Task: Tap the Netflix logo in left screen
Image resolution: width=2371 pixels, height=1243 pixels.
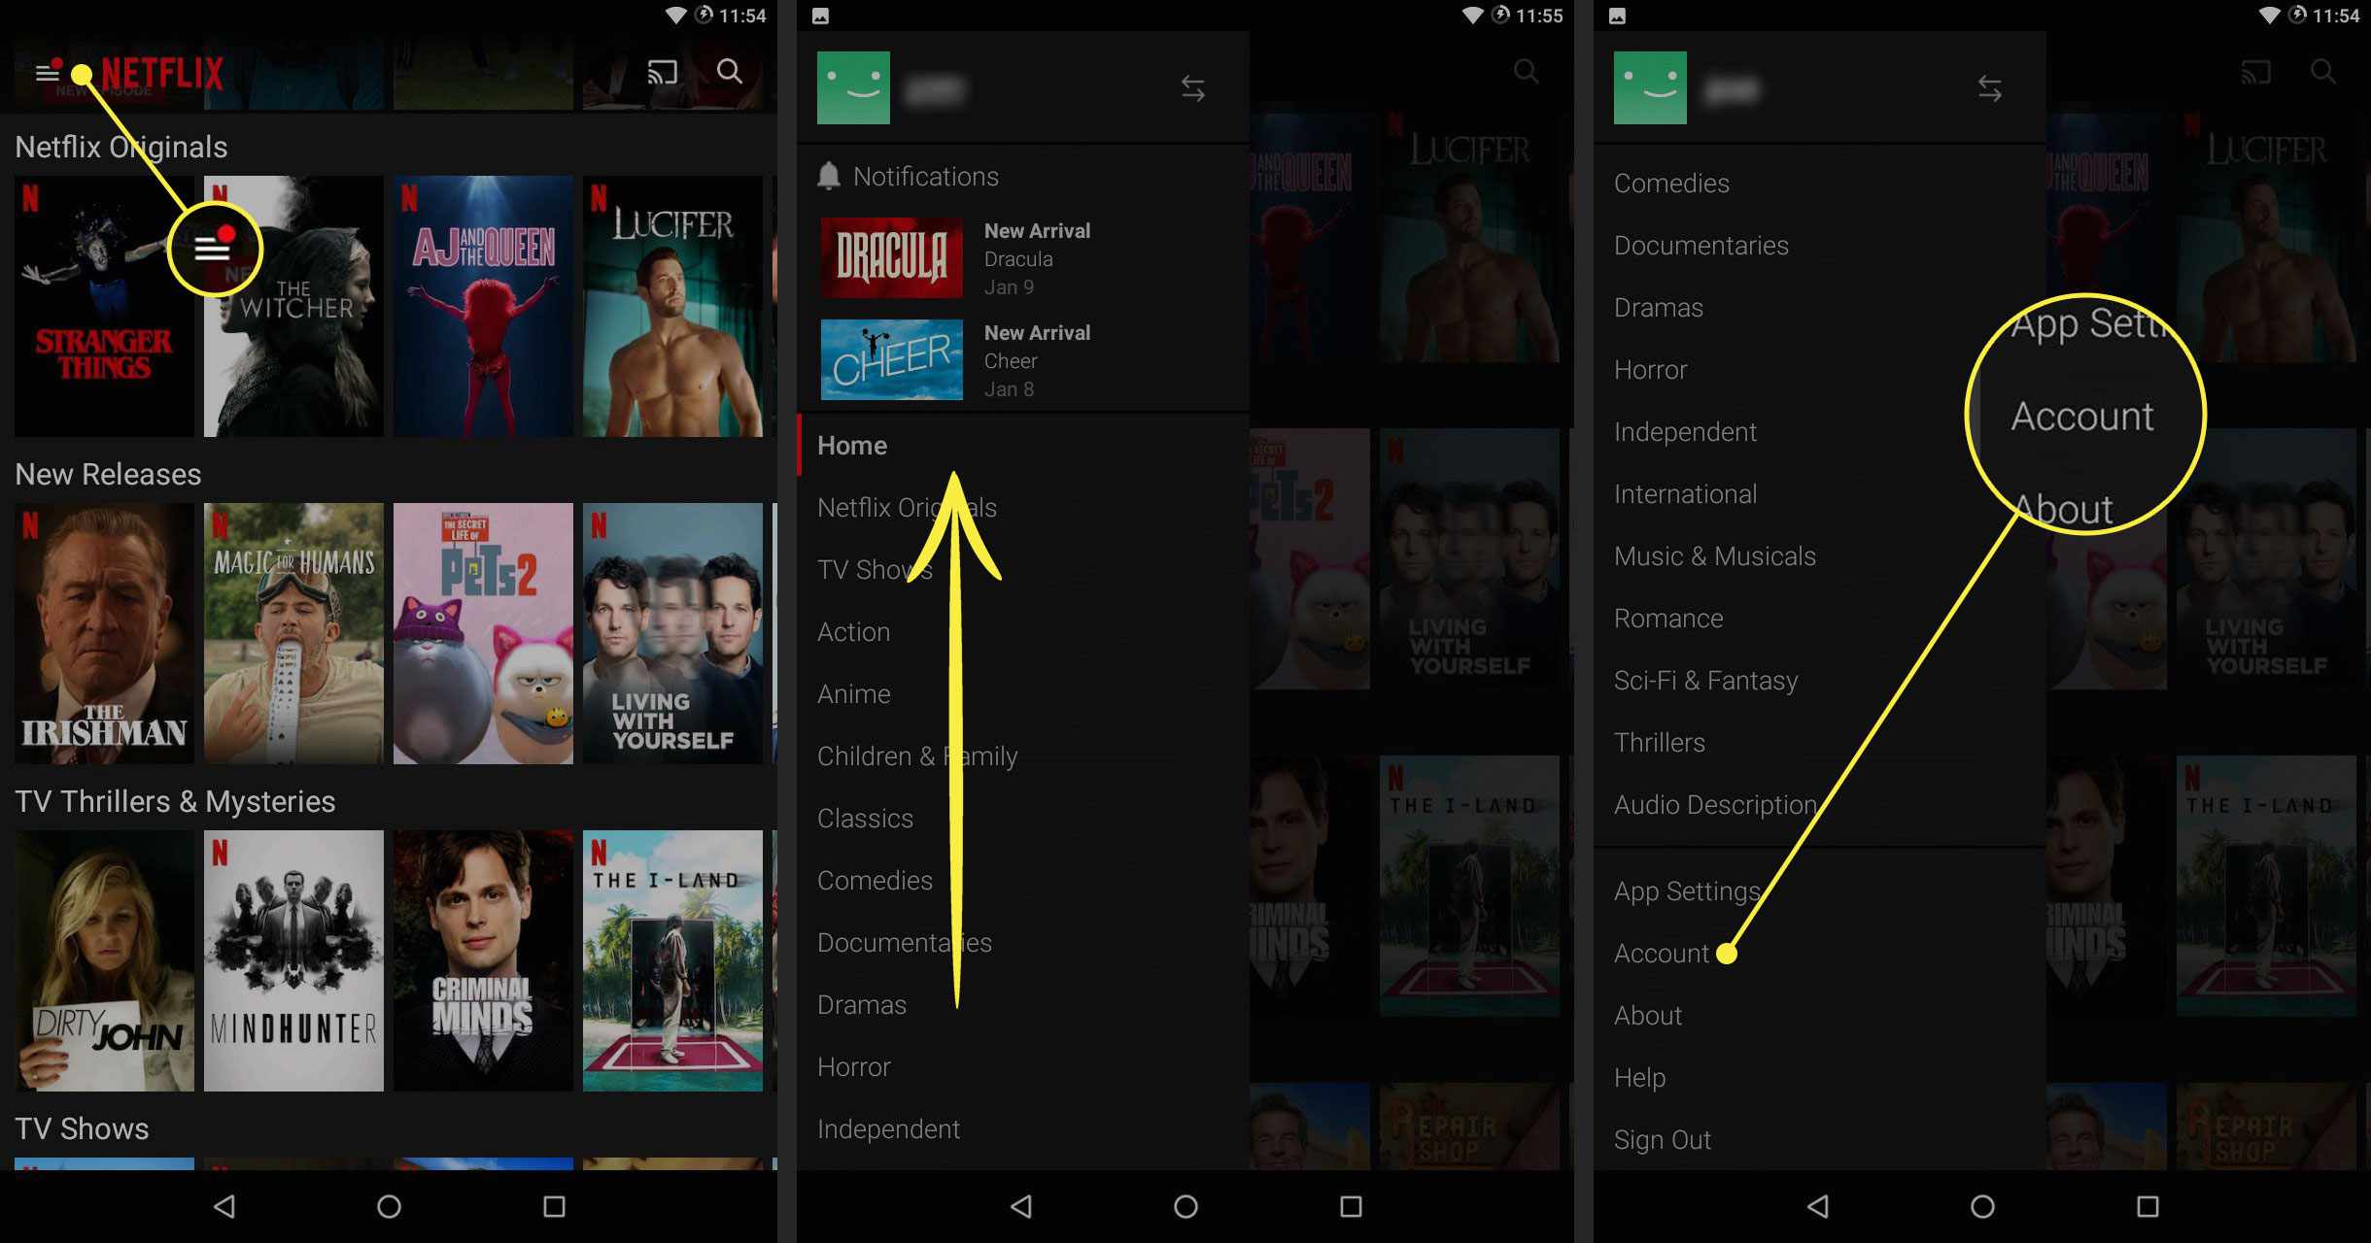Action: (x=162, y=73)
